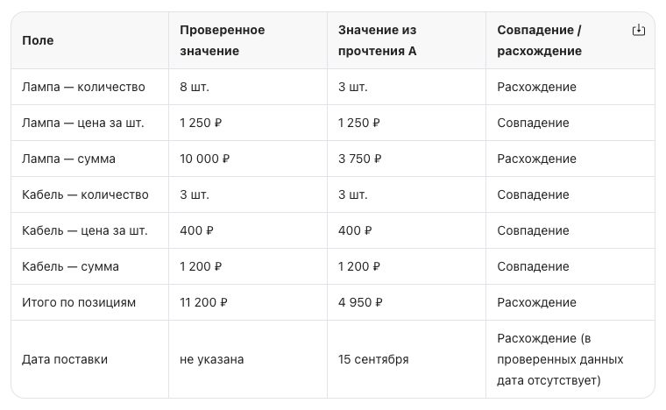Viewport: 666px width, 410px height.
Task: Select the '10 000 ₽' cell
Action: 205,159
